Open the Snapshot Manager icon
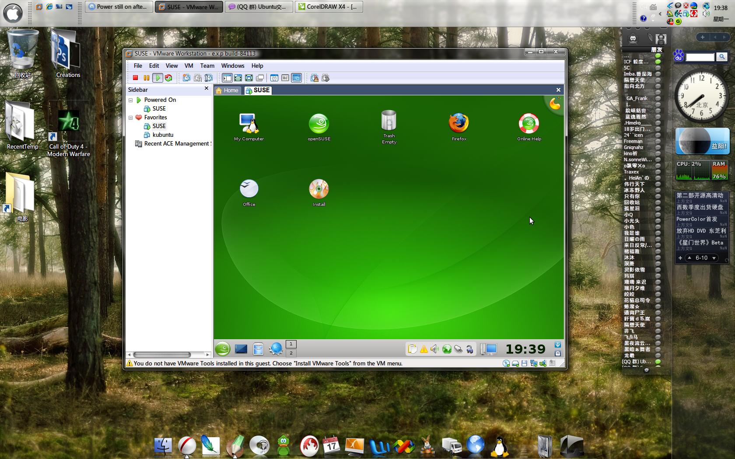The height and width of the screenshot is (459, 735). (x=209, y=78)
